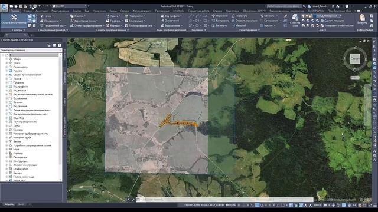
Task: Expand the Общие tree node
Action: click(6, 59)
